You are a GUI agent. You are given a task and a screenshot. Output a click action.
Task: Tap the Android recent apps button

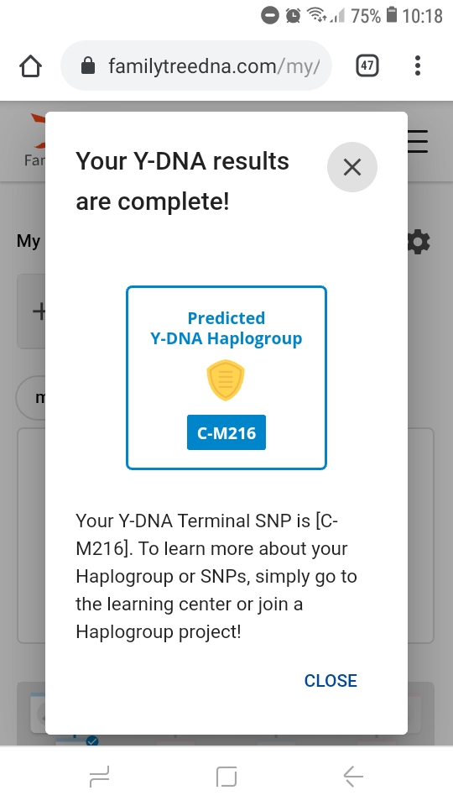[x=99, y=776]
